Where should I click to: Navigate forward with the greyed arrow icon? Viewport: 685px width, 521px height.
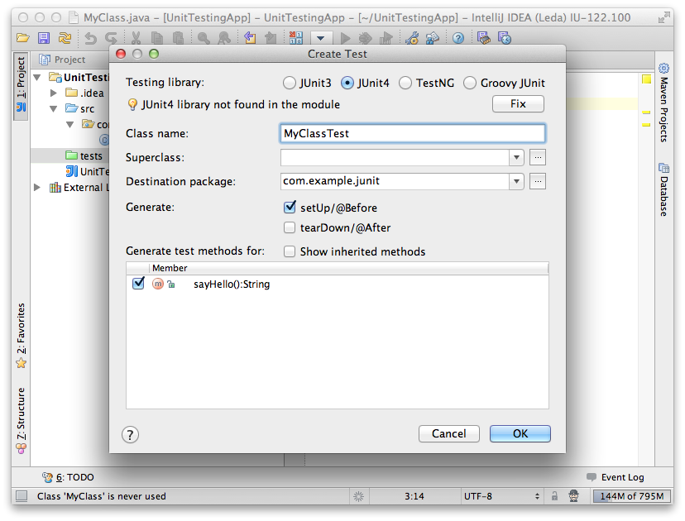coord(271,38)
